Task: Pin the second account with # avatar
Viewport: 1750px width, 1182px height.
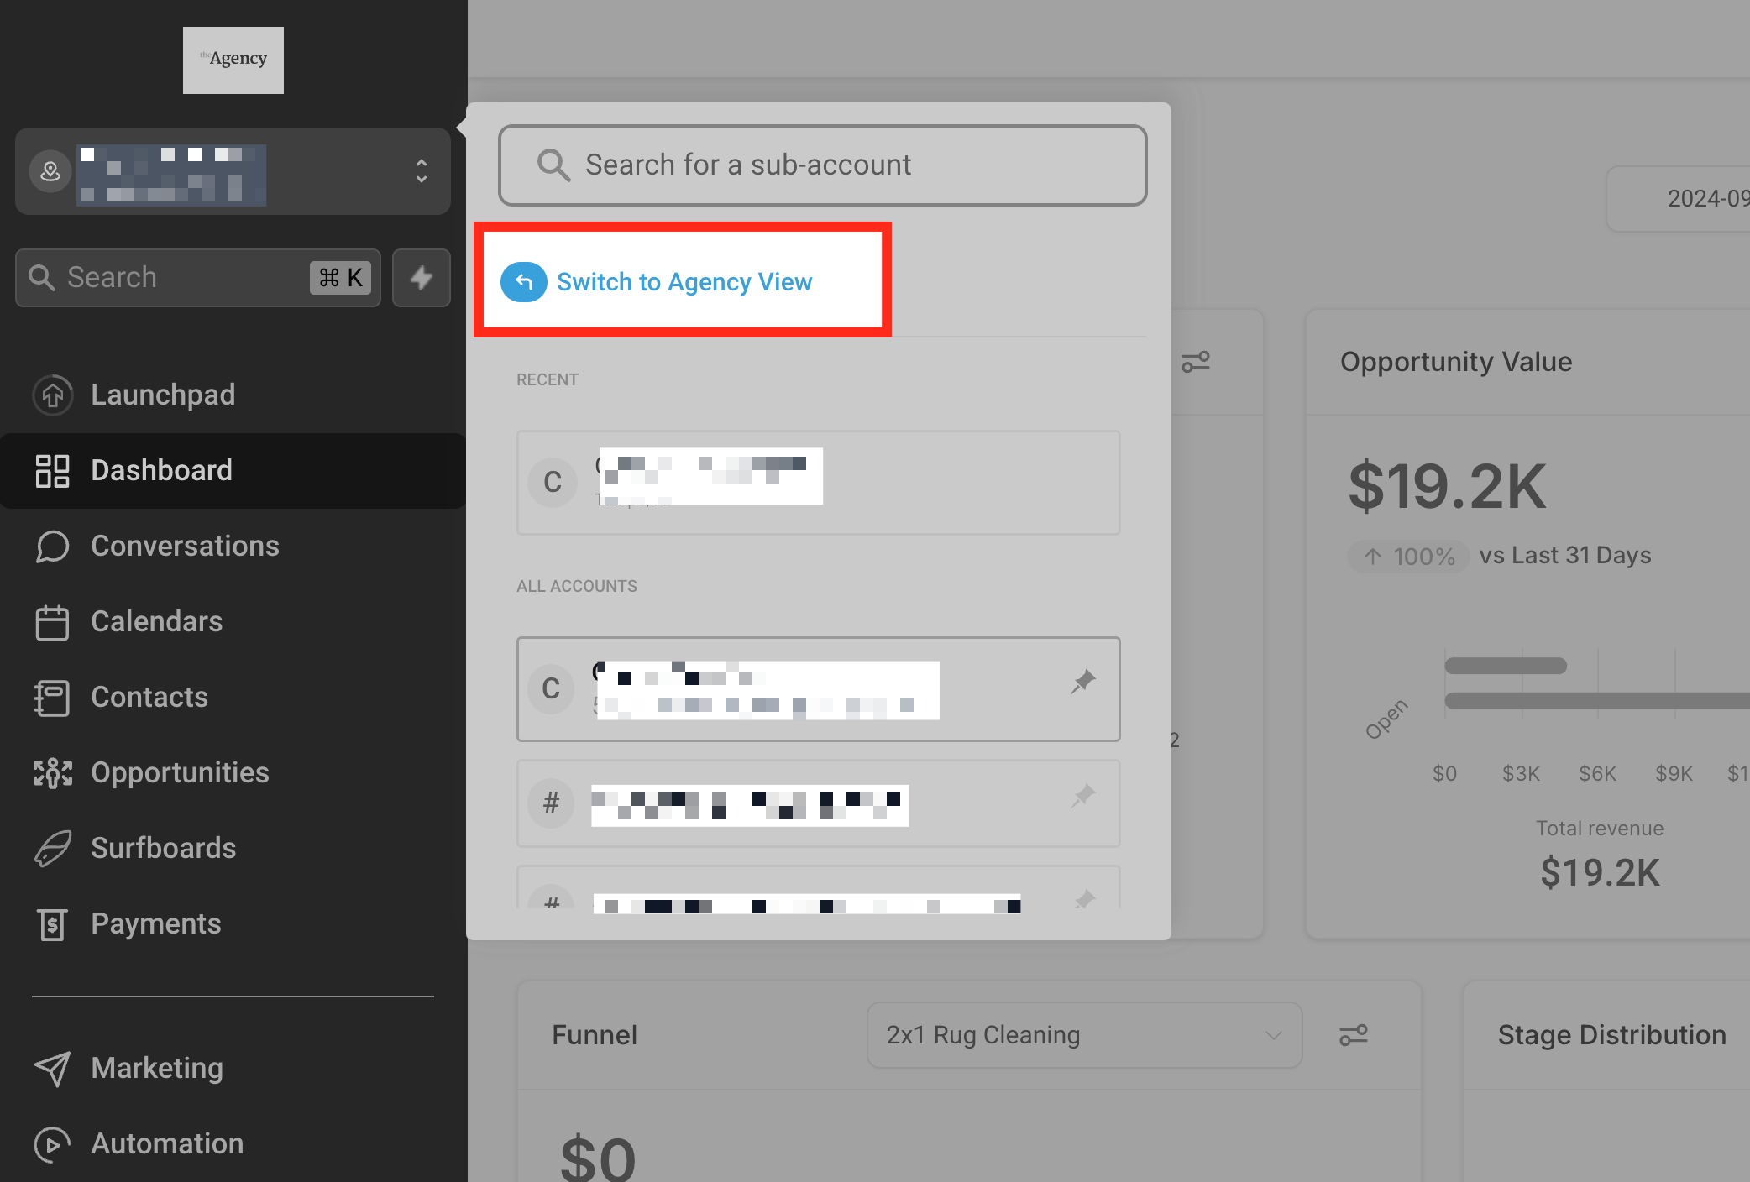Action: pos(1083,796)
